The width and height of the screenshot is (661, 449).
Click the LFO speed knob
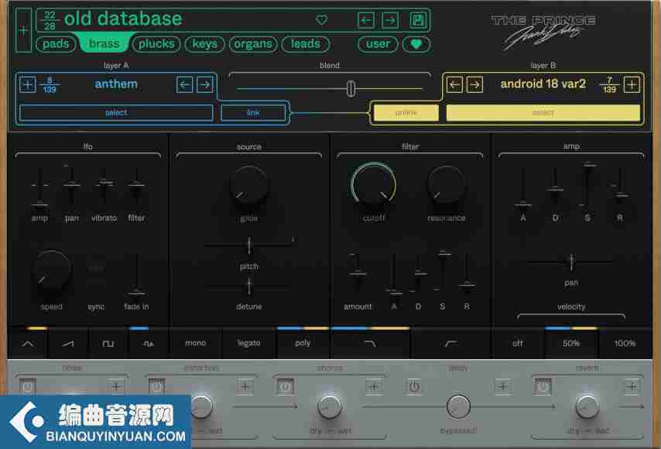point(51,270)
